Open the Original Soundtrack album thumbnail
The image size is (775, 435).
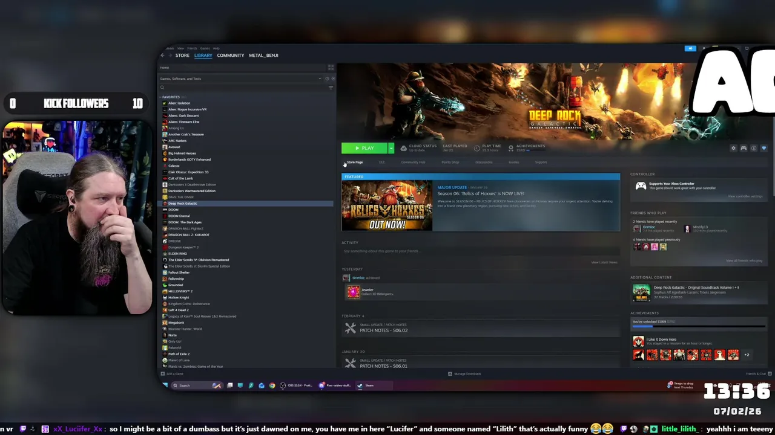pyautogui.click(x=641, y=292)
